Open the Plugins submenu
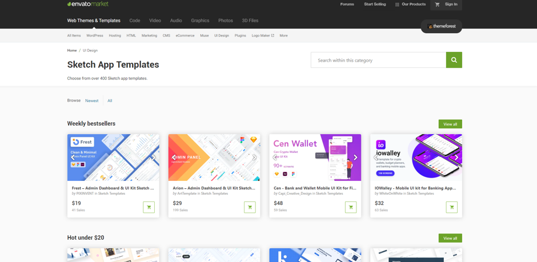 (240, 35)
